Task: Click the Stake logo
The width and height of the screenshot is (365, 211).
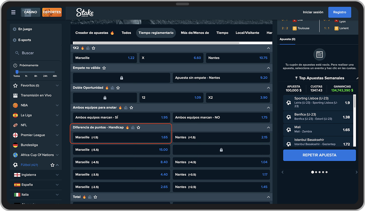Action: 85,12
